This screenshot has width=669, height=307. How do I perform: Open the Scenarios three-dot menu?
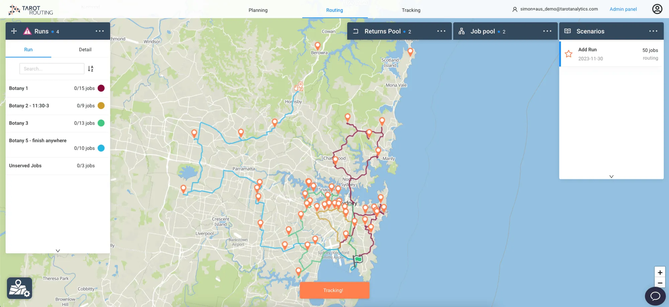click(653, 31)
